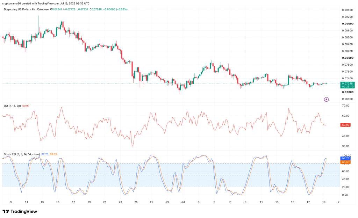
Task: Click the 0.07400 price axis label
Action: pos(348,79)
